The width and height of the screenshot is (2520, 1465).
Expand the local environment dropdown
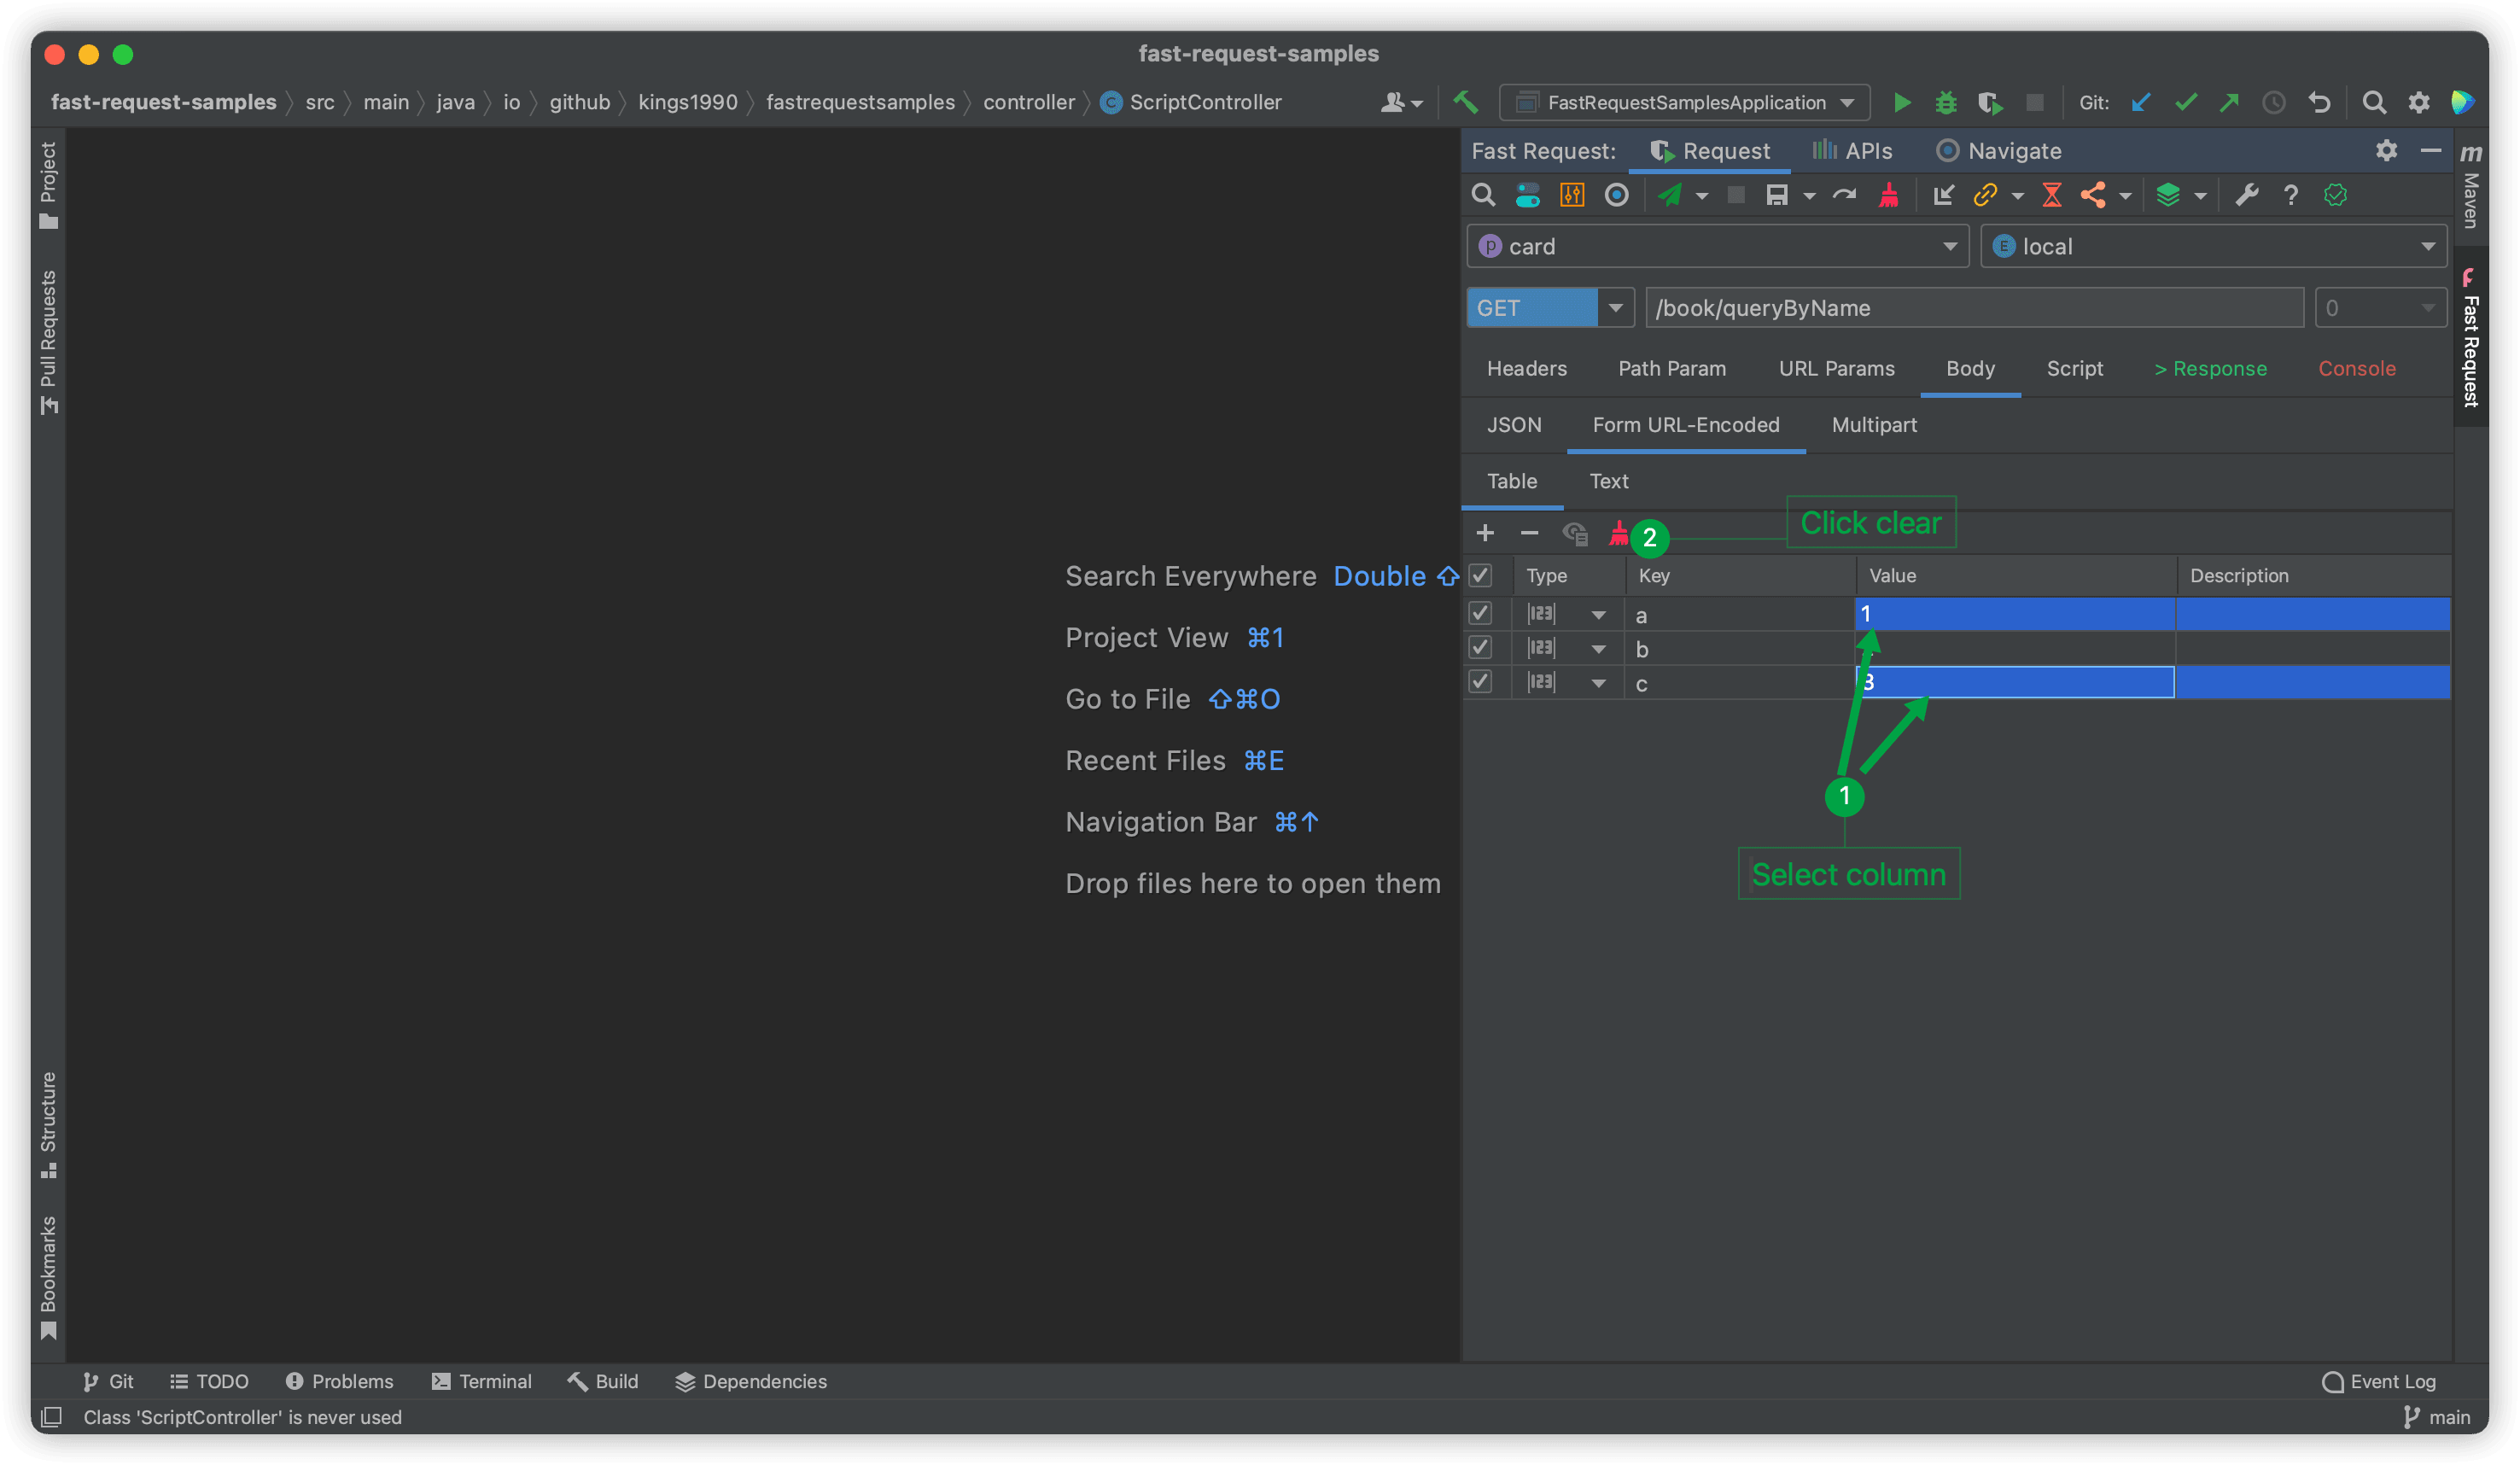tap(2213, 246)
